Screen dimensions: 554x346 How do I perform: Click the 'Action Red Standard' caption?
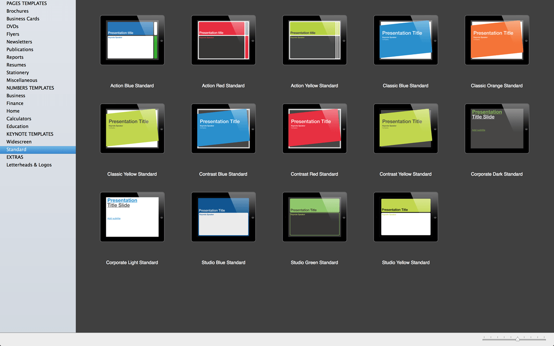(223, 86)
